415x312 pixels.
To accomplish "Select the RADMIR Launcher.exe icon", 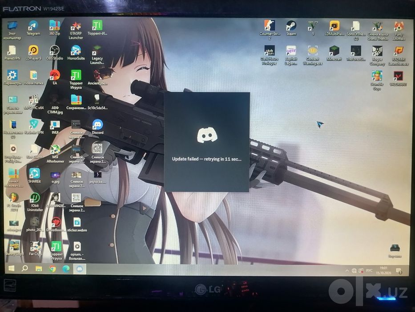I will [399, 56].
